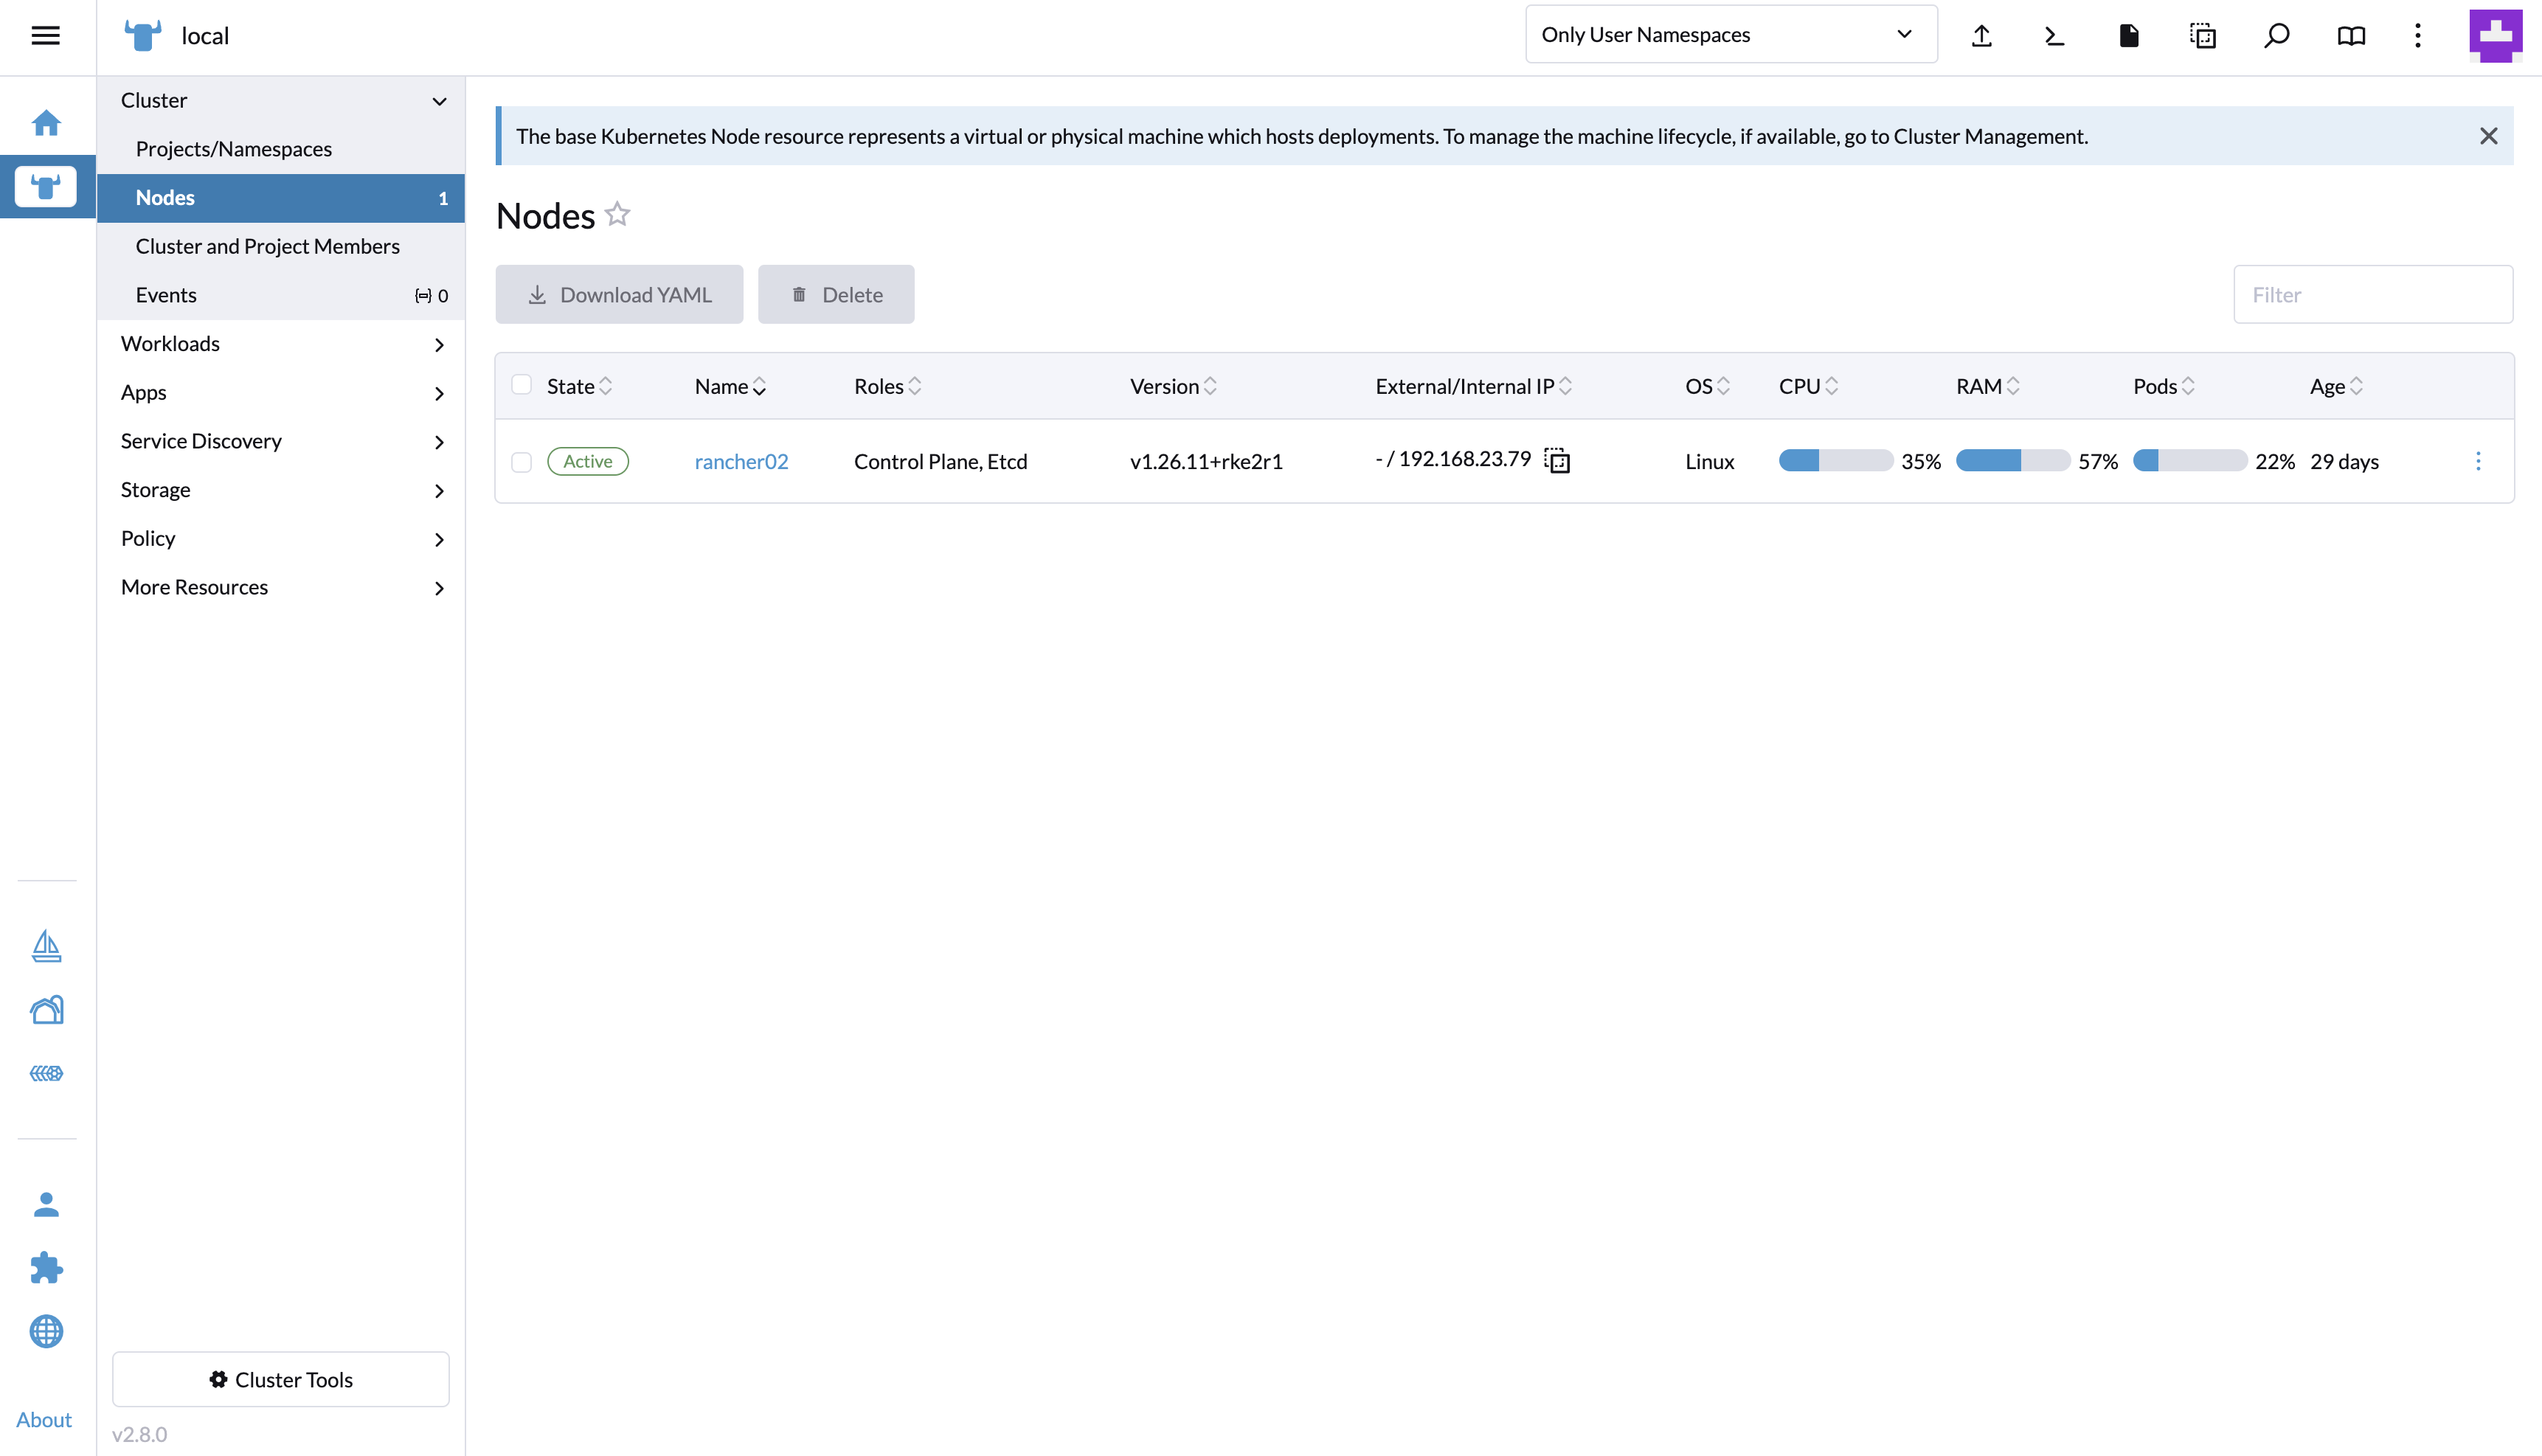Viewport: 2542px width, 1456px height.
Task: Open the Events menu item
Action: coord(281,295)
